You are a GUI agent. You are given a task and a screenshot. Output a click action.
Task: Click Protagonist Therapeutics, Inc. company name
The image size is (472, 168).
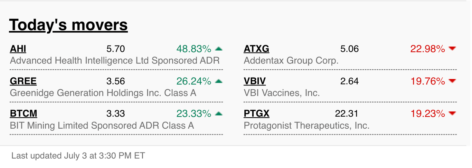pos(306,125)
